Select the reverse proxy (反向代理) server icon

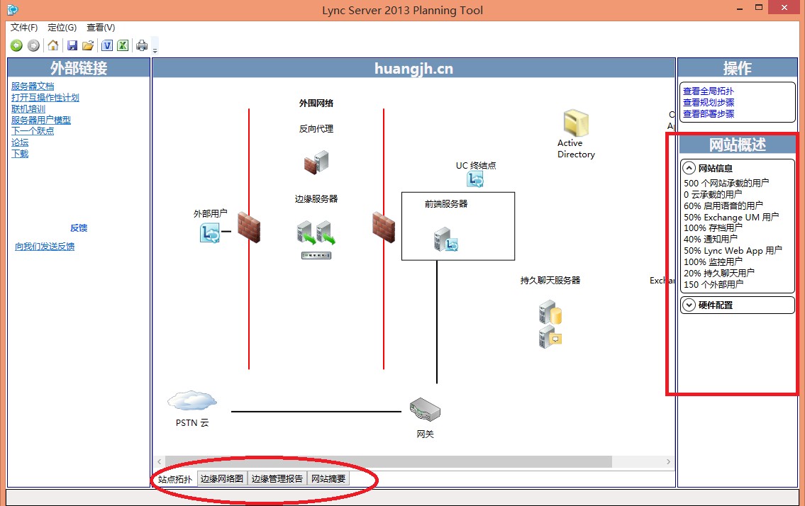(316, 162)
